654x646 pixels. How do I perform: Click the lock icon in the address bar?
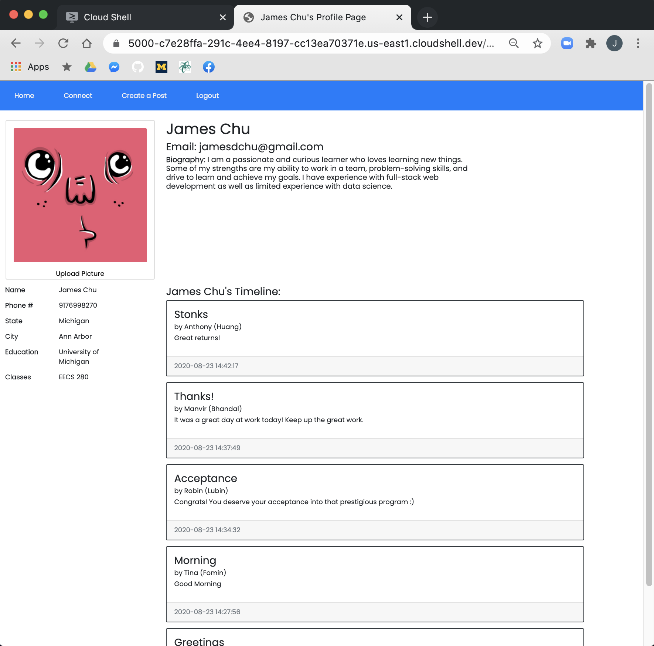[116, 44]
